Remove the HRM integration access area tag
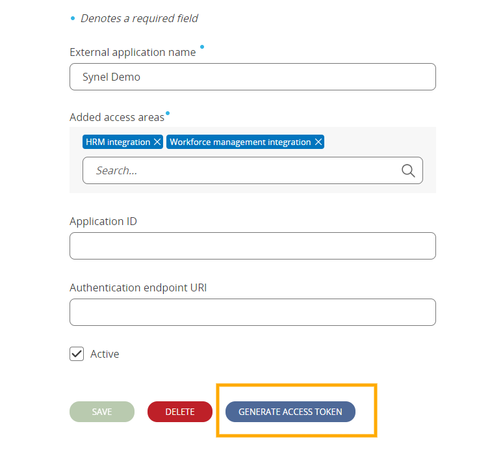Image resolution: width=490 pixels, height=467 pixels. pyautogui.click(x=157, y=142)
